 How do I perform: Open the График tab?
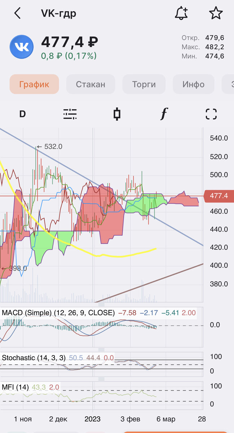[x=34, y=84]
